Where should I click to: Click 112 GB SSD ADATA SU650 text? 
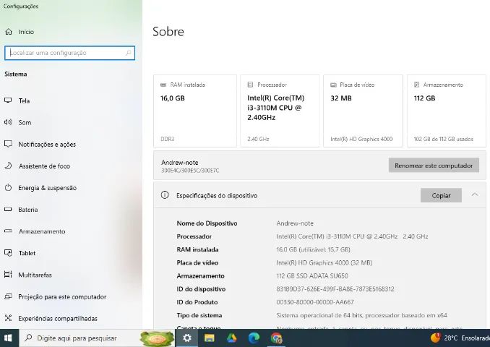(312, 275)
